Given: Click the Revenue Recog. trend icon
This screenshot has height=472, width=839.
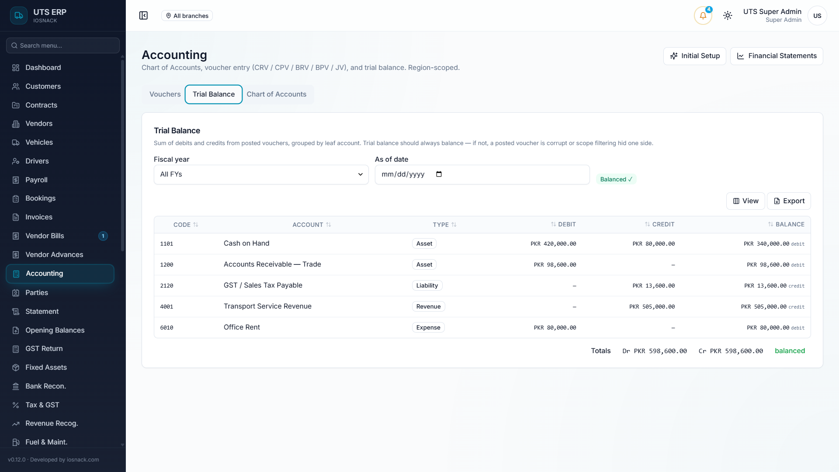Looking at the screenshot, I should [x=16, y=423].
